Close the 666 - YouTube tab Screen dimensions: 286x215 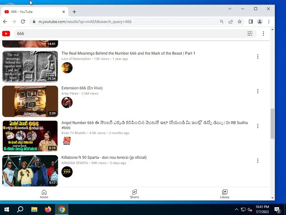(x=64, y=12)
